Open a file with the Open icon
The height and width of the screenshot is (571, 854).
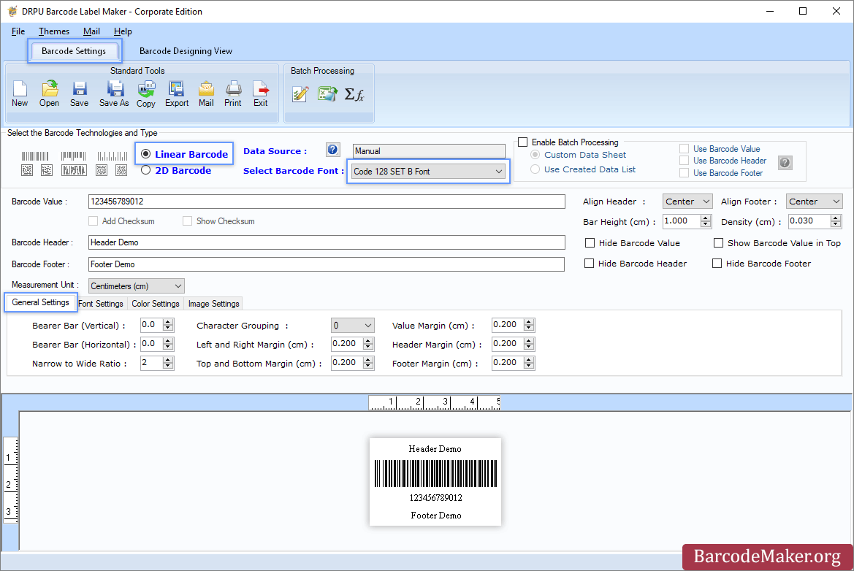coord(49,93)
